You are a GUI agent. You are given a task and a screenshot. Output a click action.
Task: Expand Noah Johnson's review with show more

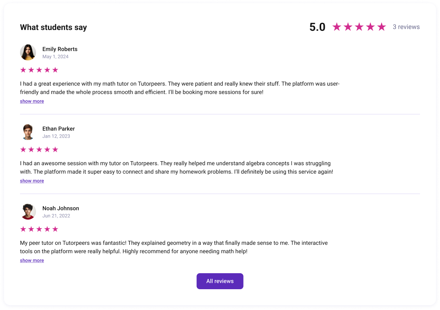(32, 261)
